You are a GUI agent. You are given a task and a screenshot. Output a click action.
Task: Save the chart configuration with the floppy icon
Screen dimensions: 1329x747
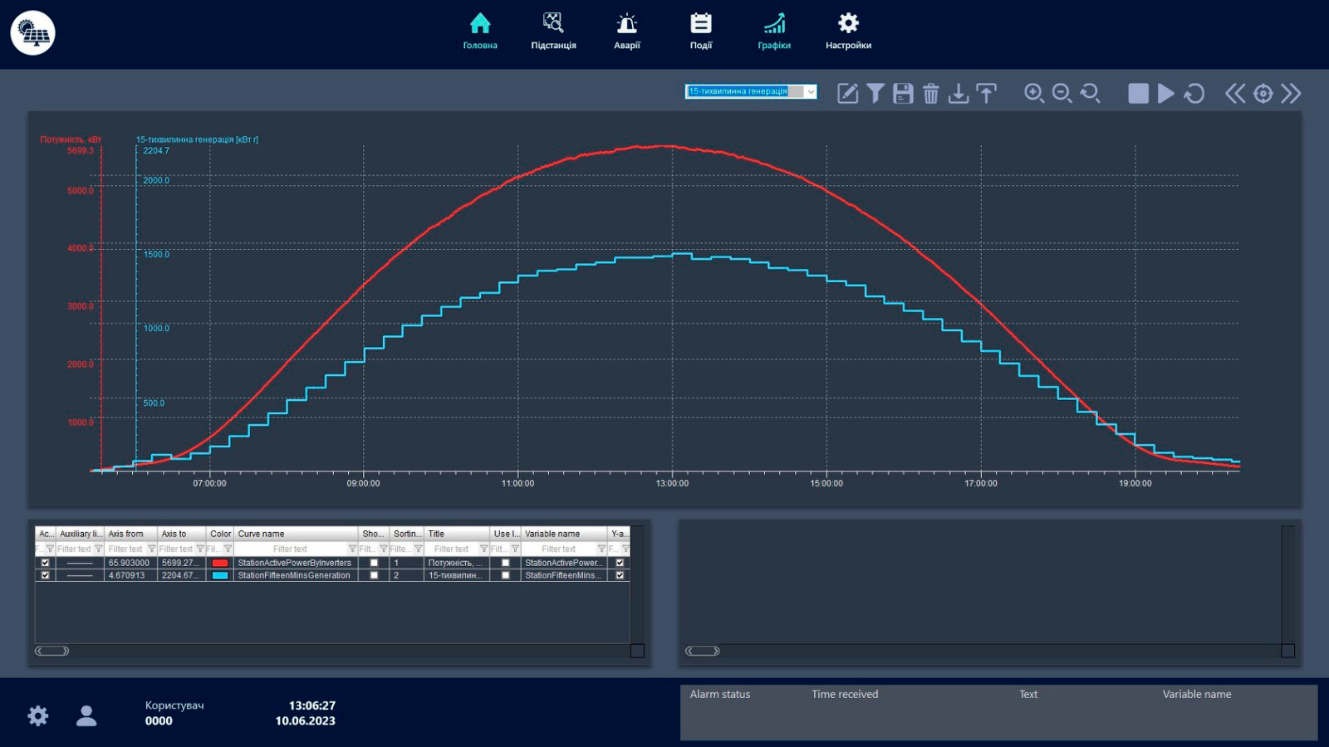pyautogui.click(x=903, y=93)
